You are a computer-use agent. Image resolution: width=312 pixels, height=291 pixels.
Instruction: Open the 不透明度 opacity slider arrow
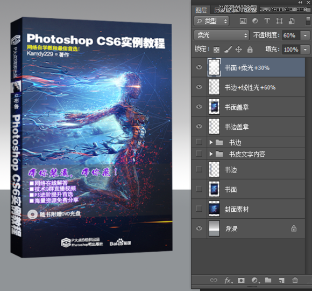[305, 36]
